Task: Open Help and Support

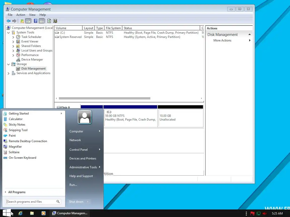Action: 81,176
